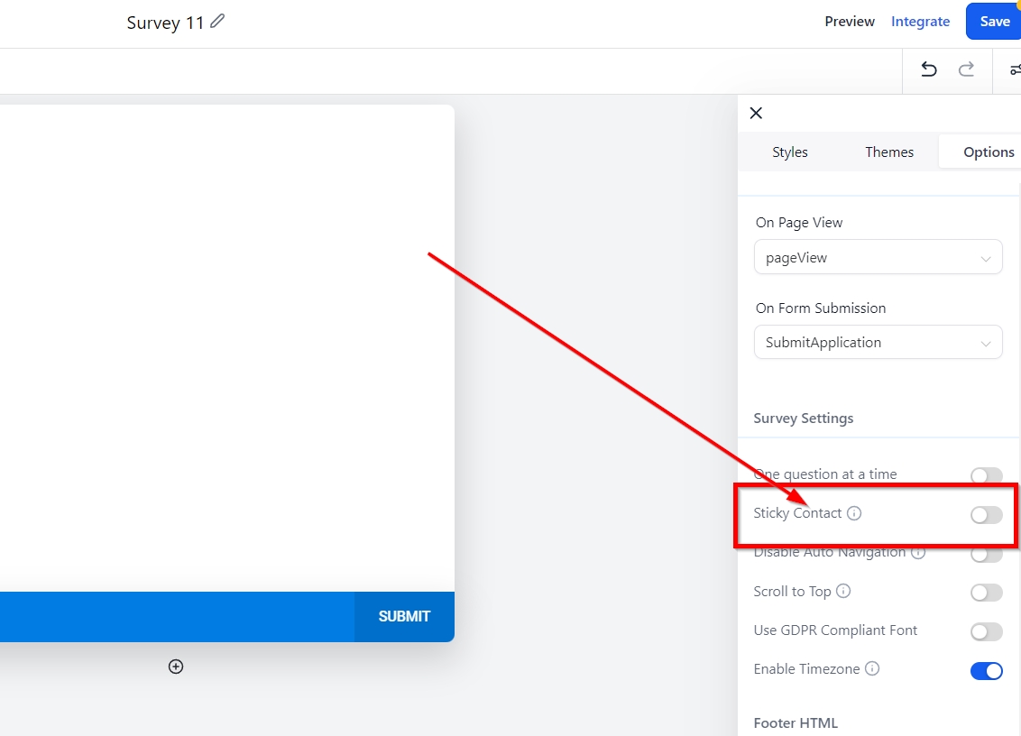This screenshot has width=1021, height=736.
Task: Open the On Page View dropdown
Action: [878, 257]
